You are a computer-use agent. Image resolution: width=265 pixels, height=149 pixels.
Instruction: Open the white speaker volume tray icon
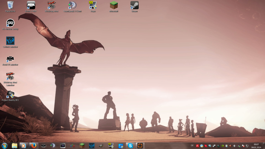tap(235, 146)
